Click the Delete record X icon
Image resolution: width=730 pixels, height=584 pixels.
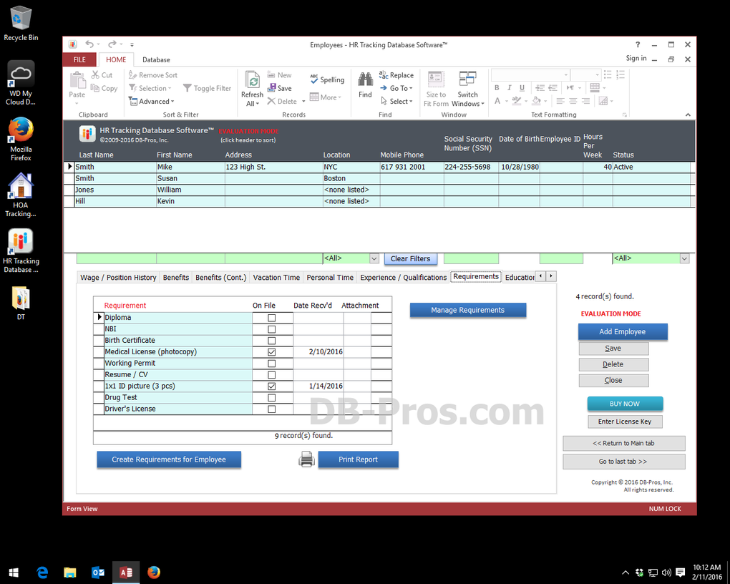pyautogui.click(x=271, y=101)
